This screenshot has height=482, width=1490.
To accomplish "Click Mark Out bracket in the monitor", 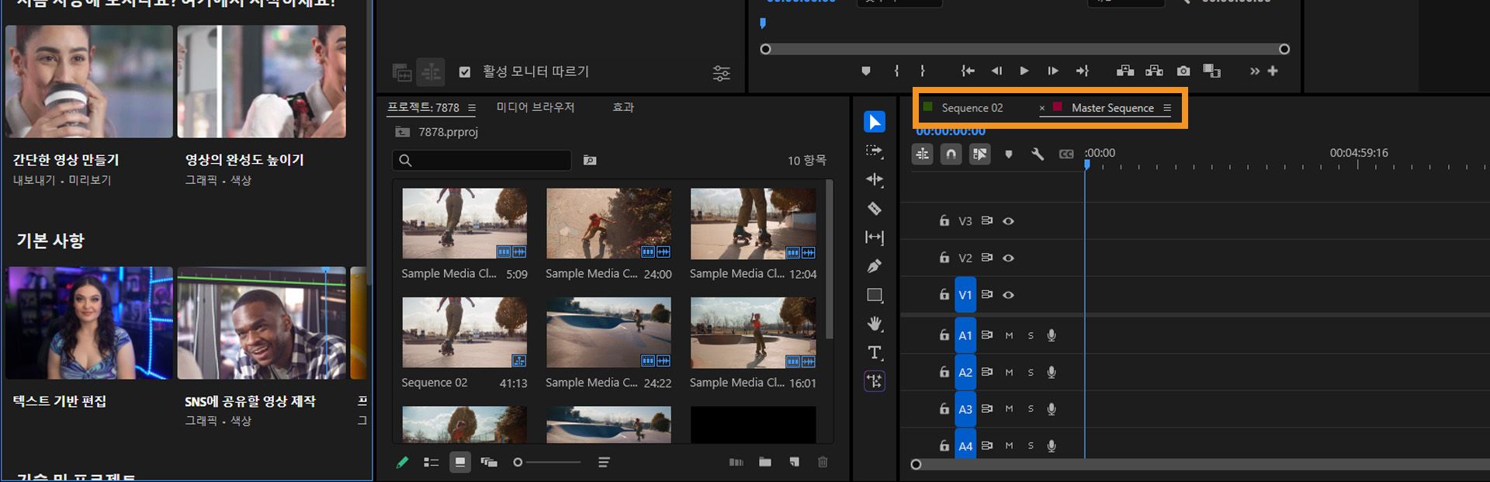I will coord(923,71).
